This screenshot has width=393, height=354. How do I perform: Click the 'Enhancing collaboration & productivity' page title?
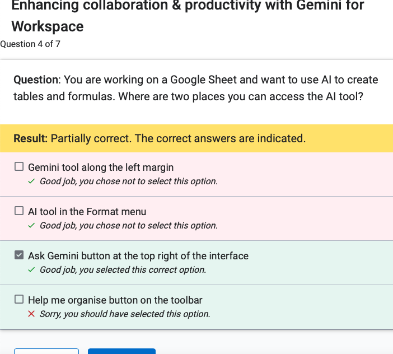[188, 16]
